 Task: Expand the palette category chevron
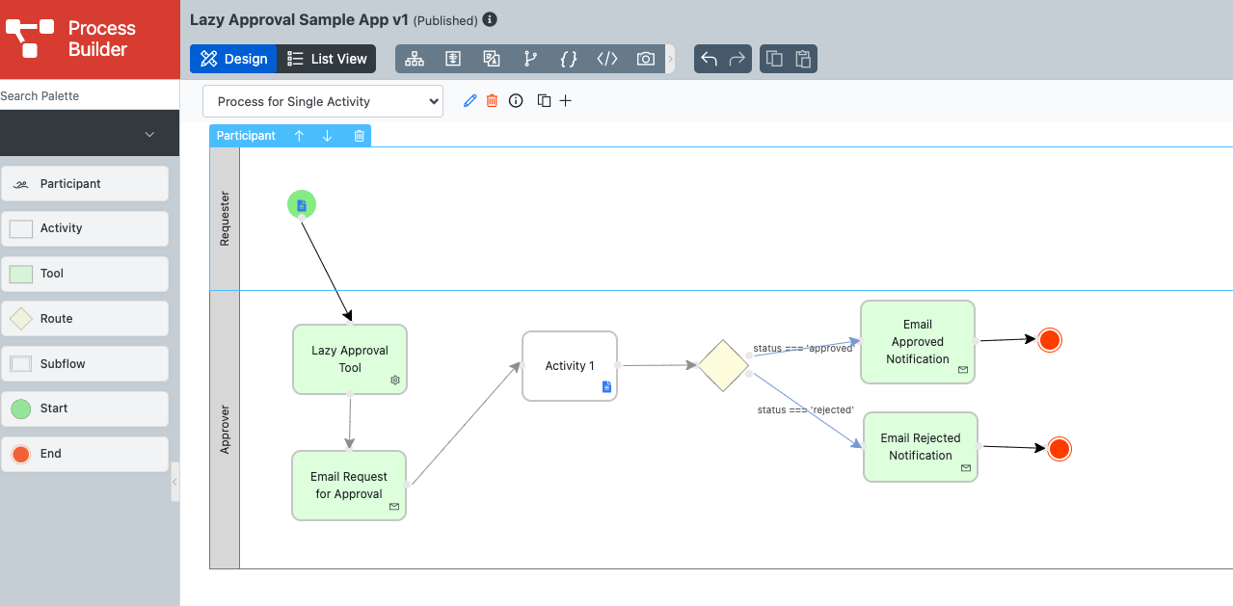pyautogui.click(x=149, y=134)
